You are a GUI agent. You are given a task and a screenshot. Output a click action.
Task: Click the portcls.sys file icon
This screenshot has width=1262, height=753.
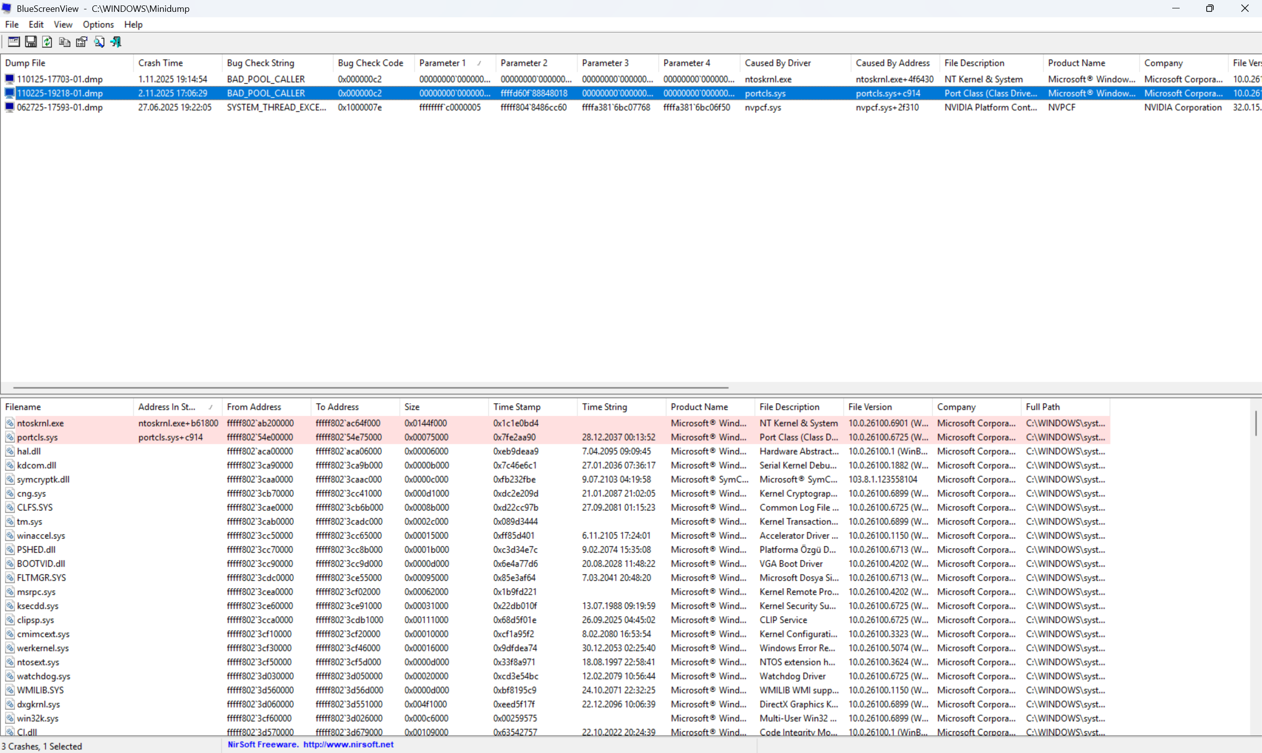pos(10,437)
